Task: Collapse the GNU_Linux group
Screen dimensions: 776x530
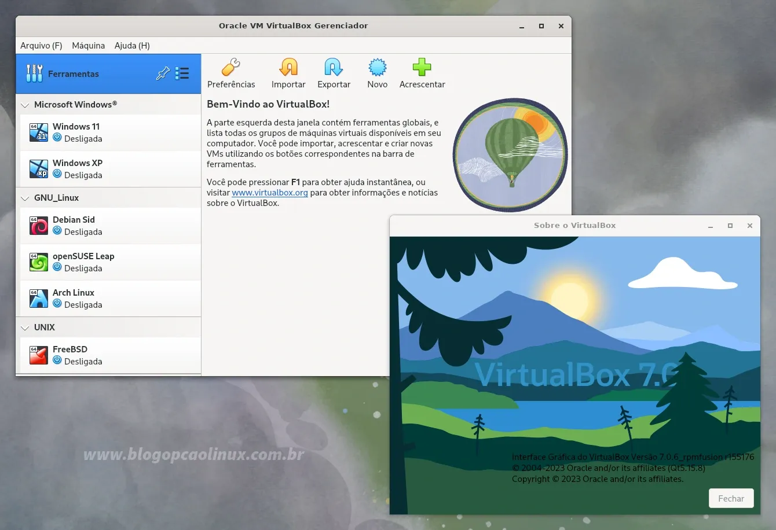Action: (x=25, y=198)
